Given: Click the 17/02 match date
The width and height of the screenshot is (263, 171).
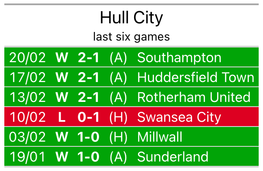Looking at the screenshot, I should (27, 77).
